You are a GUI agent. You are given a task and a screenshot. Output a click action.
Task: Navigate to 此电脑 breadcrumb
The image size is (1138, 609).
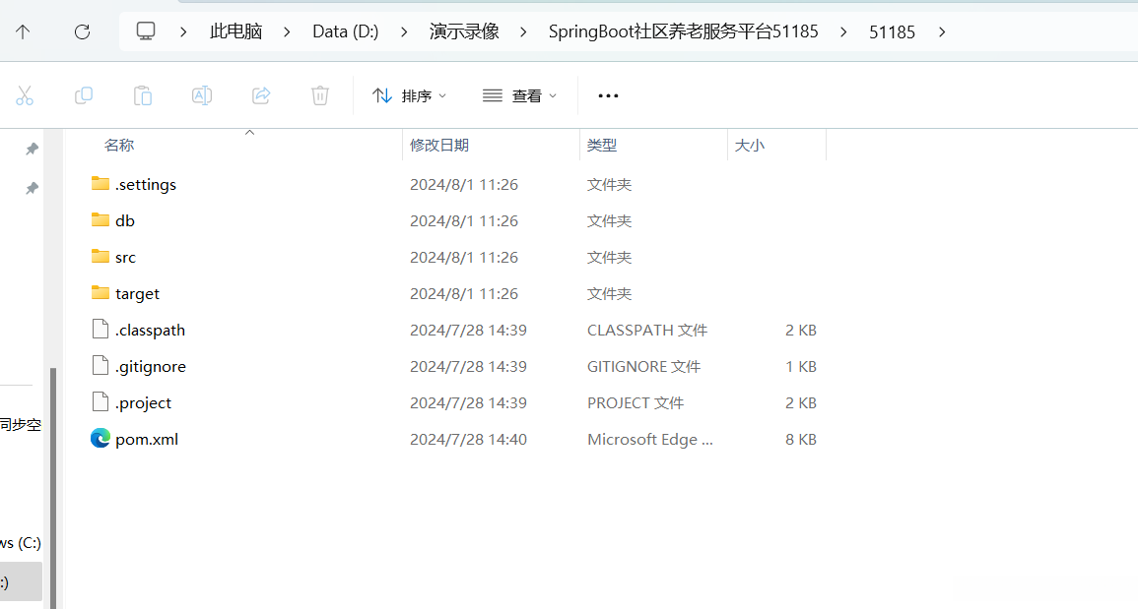[235, 31]
